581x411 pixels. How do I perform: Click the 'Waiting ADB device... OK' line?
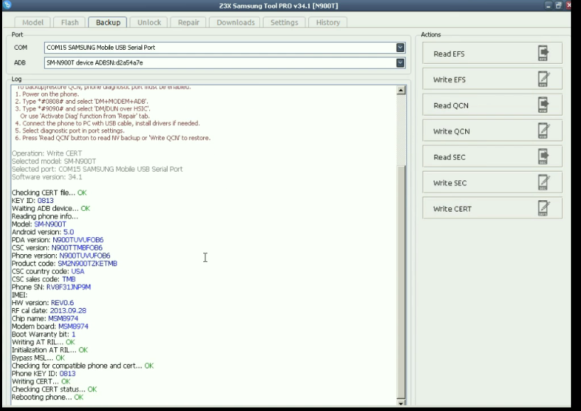point(50,209)
